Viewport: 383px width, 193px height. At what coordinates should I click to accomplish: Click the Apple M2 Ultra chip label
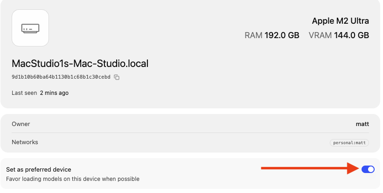tap(341, 21)
